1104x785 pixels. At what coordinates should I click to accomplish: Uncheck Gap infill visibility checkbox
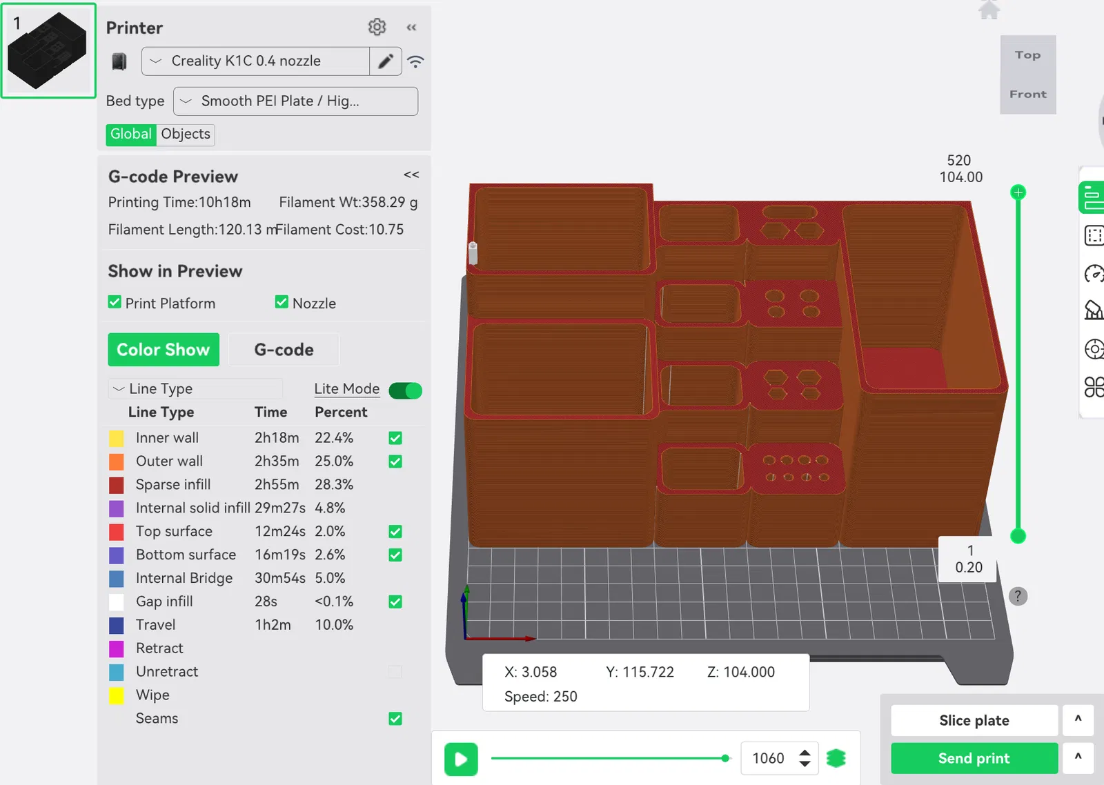(395, 602)
